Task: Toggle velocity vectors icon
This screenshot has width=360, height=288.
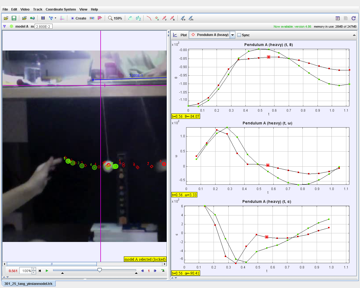Action: [165, 18]
